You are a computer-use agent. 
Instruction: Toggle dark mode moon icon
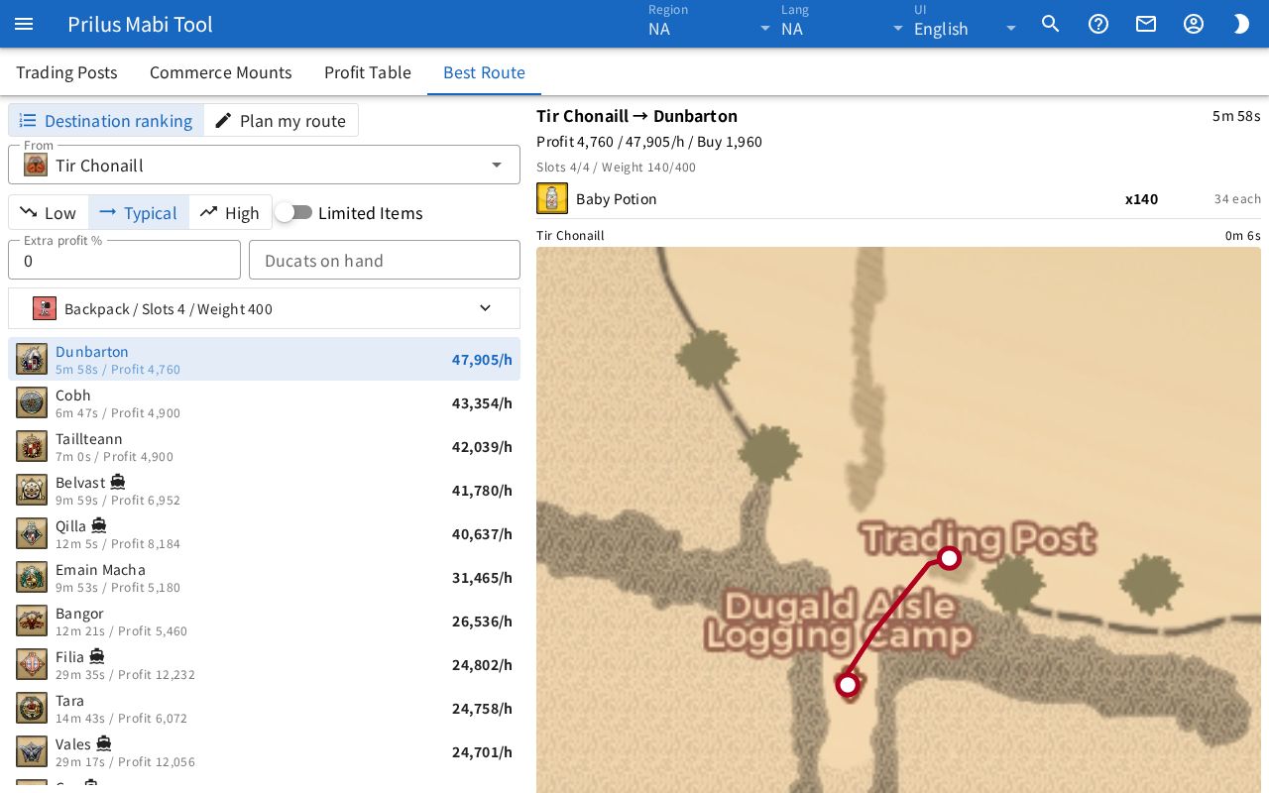pyautogui.click(x=1241, y=24)
